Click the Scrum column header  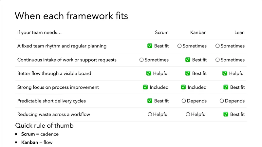point(162,32)
